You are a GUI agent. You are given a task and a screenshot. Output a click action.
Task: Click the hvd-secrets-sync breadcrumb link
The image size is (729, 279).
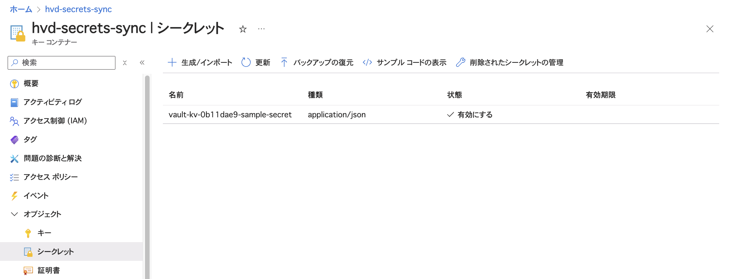pyautogui.click(x=78, y=9)
